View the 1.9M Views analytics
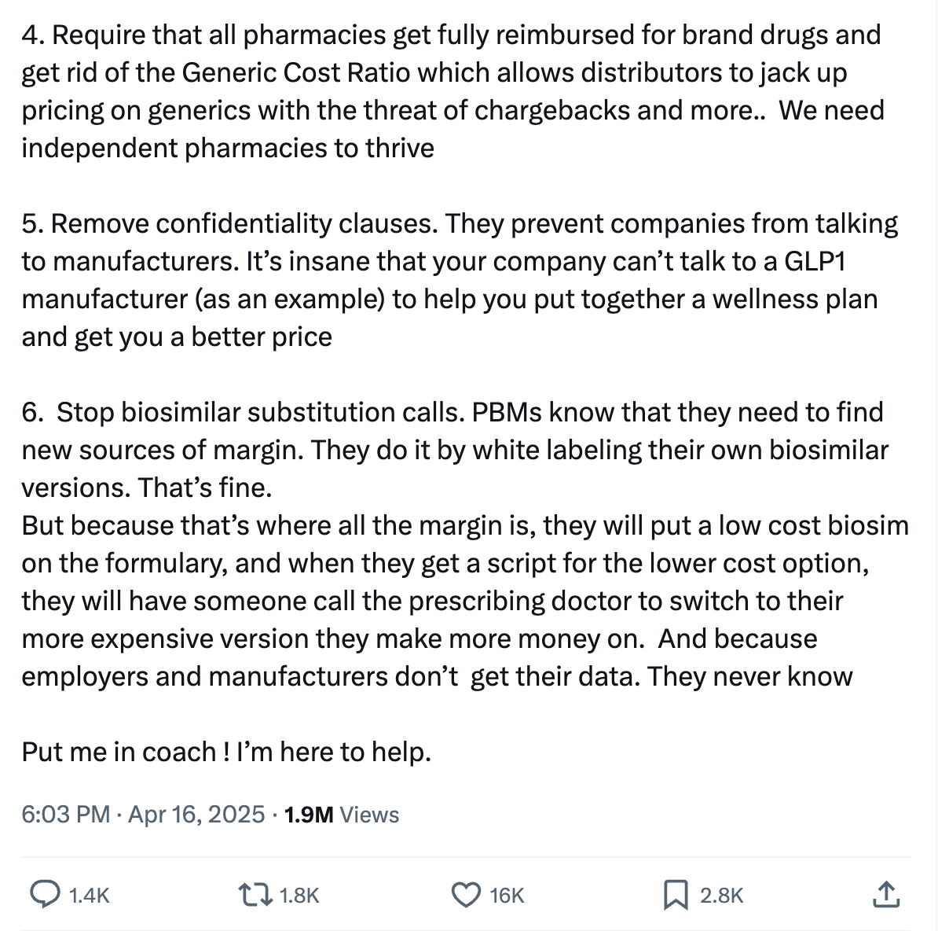Screen dimensions: 938x931 click(342, 815)
